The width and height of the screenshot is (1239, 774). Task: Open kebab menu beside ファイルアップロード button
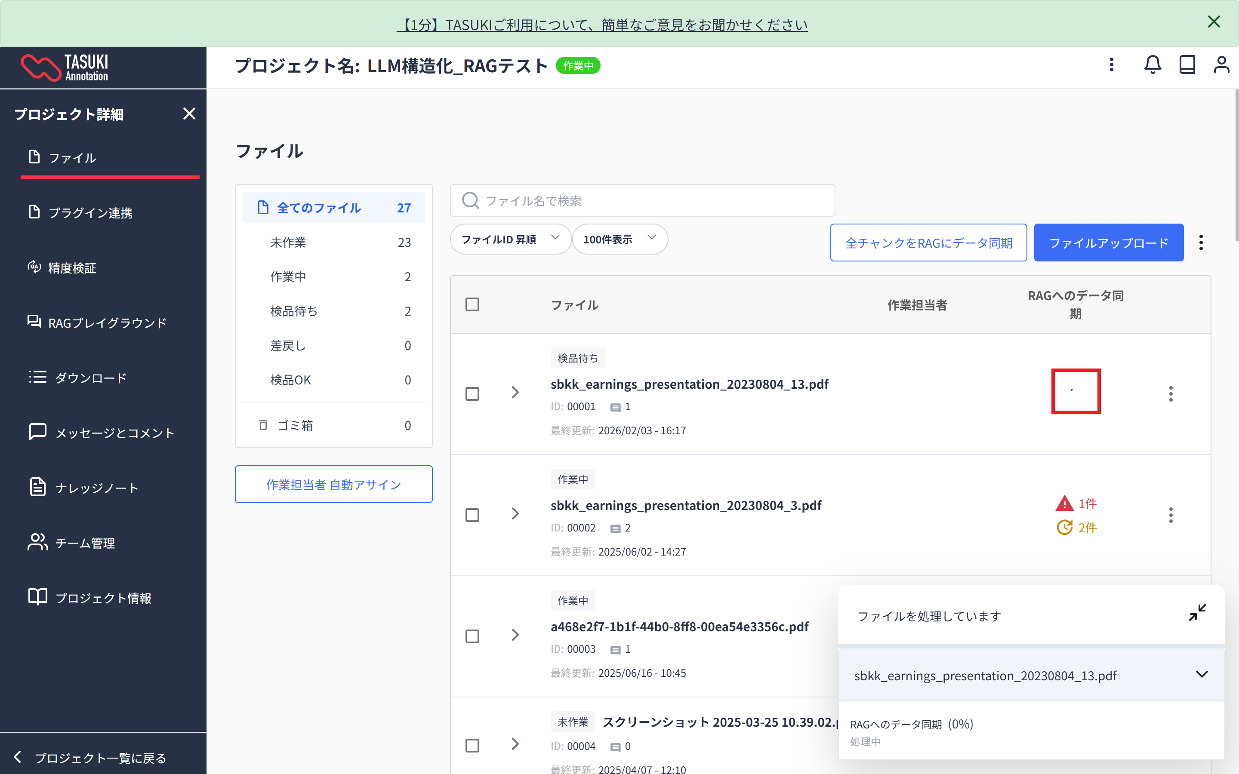(x=1201, y=243)
